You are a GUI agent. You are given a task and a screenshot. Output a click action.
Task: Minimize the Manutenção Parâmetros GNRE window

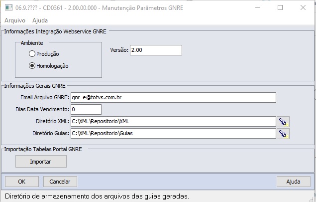tap(258, 7)
